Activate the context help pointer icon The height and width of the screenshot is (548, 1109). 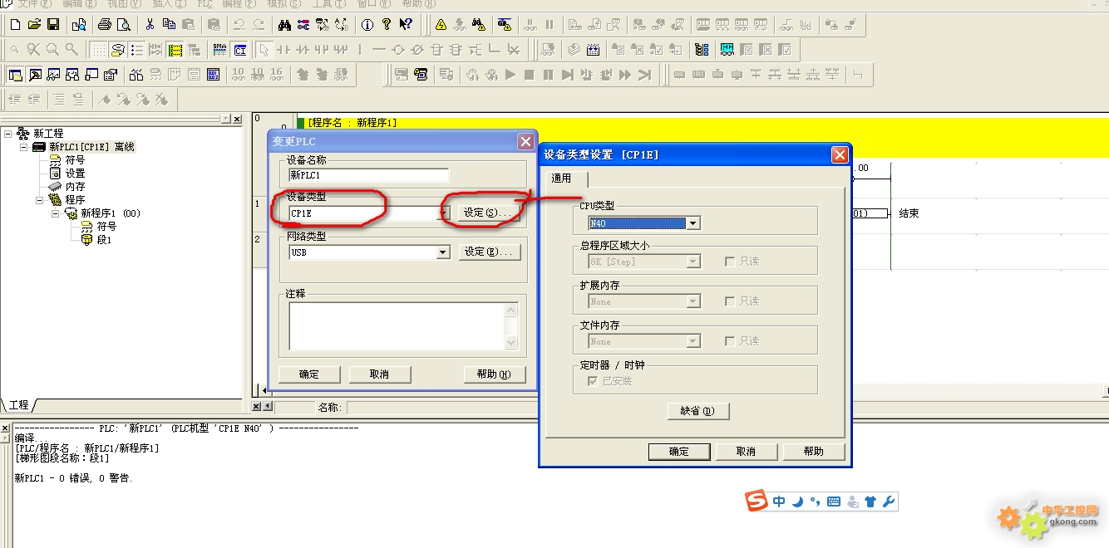coord(406,25)
